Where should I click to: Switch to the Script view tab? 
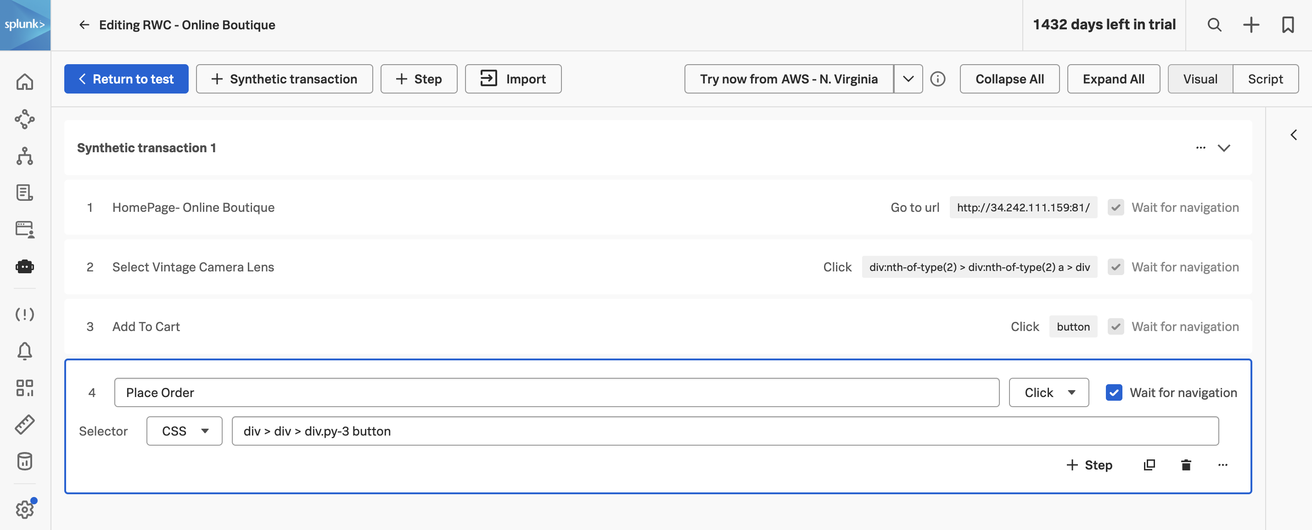(1265, 79)
